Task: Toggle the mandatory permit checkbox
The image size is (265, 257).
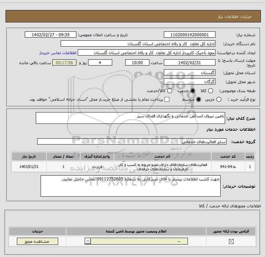Action: (231, 241)
